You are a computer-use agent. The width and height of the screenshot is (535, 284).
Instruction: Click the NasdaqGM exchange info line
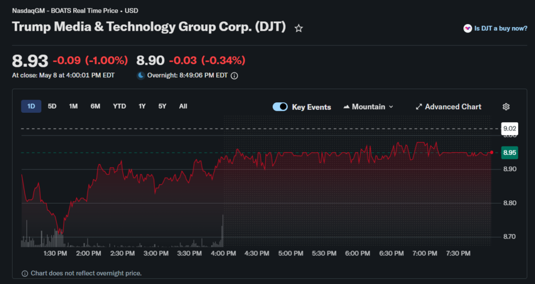click(75, 10)
